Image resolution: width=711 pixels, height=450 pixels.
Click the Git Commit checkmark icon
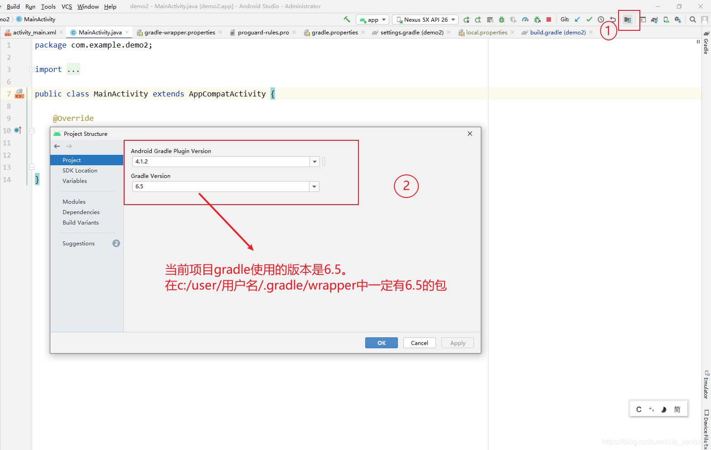coord(589,19)
